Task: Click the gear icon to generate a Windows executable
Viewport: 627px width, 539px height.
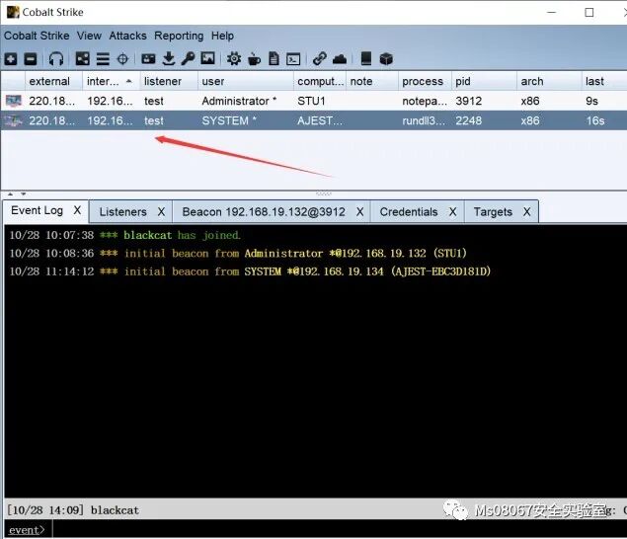Action: pos(234,59)
